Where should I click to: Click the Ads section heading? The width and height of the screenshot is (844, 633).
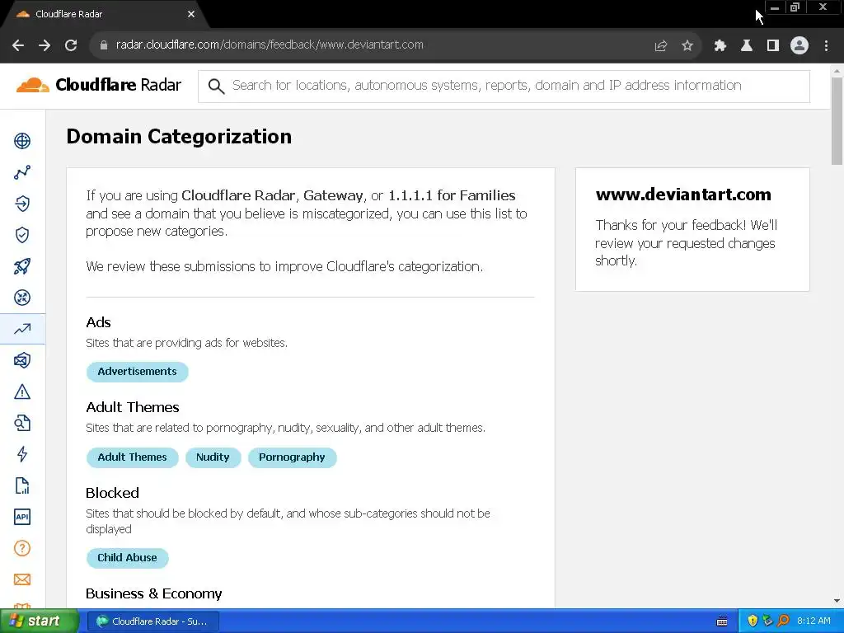pyautogui.click(x=99, y=322)
